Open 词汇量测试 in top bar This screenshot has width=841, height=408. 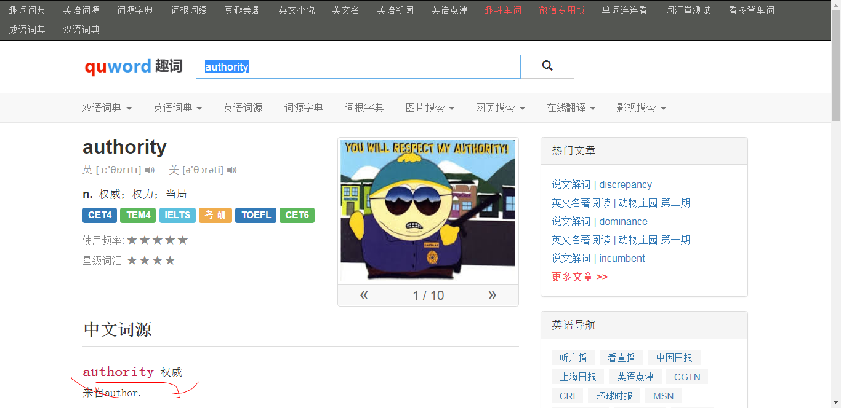688,10
